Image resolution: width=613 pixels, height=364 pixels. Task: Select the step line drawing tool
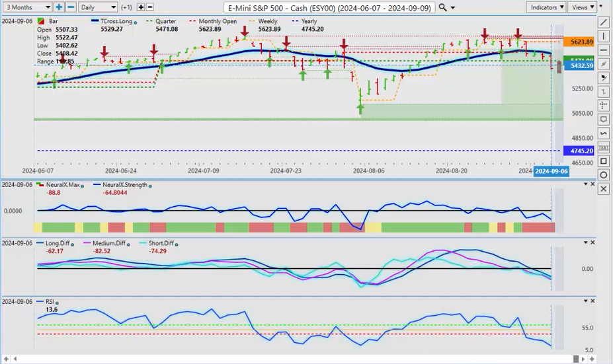604,91
